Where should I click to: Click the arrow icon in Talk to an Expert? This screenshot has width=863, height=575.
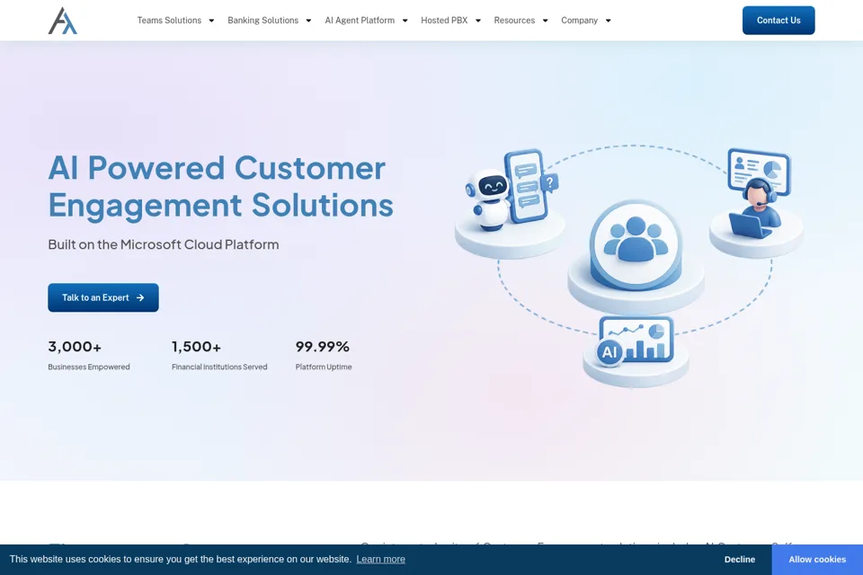tap(140, 297)
